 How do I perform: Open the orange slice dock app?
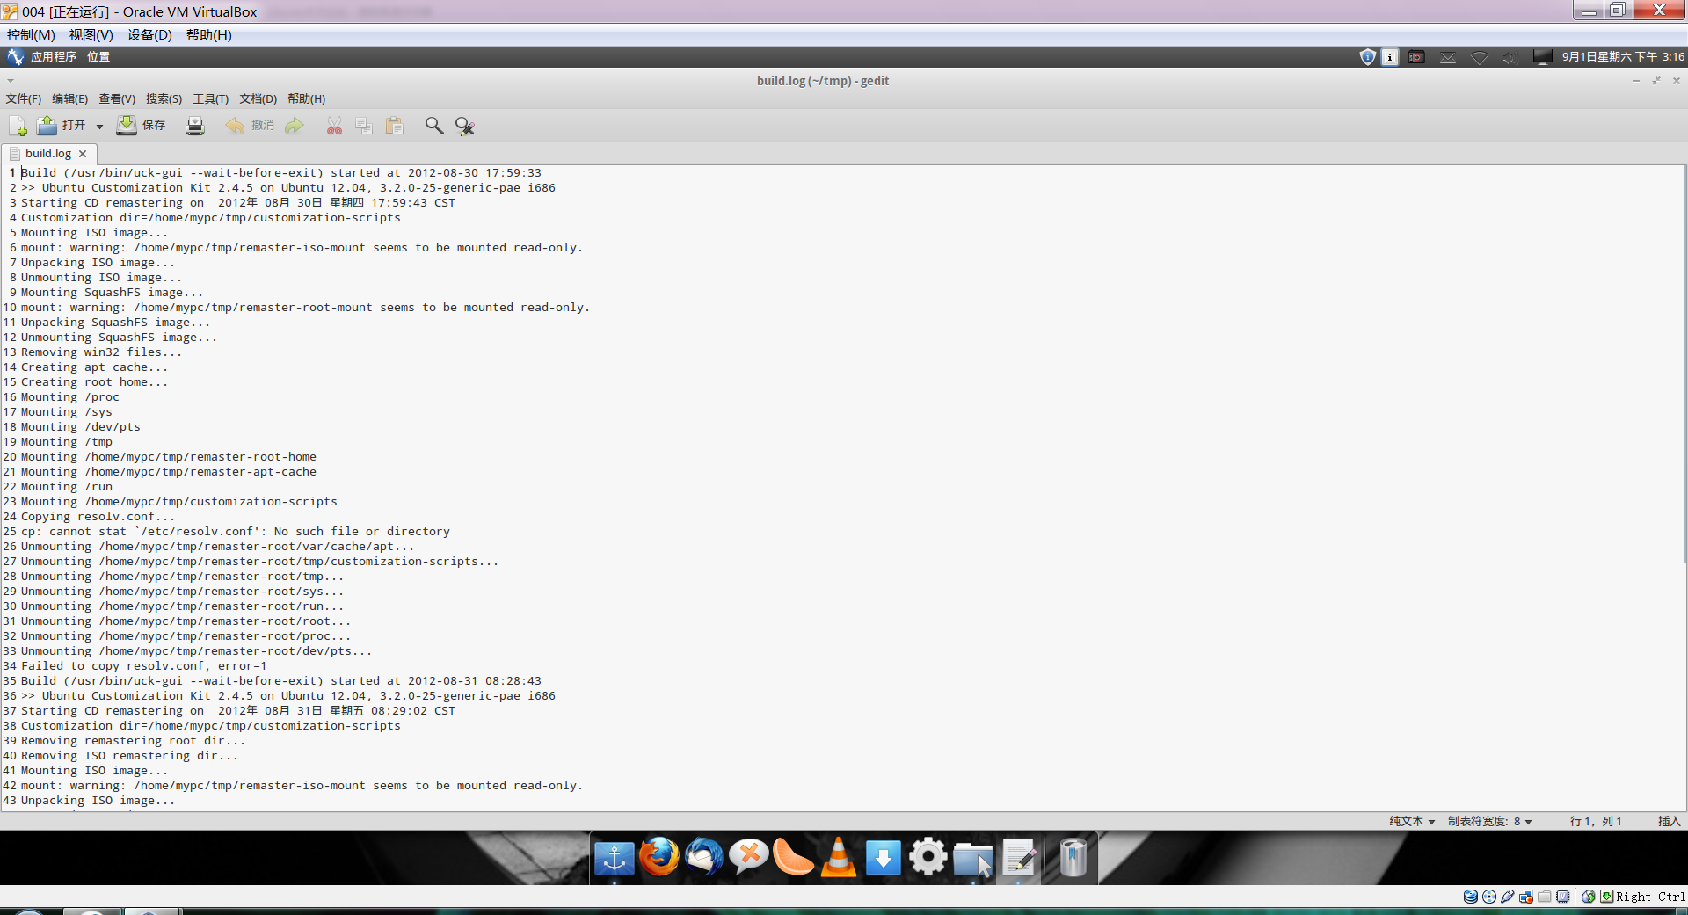coord(793,857)
